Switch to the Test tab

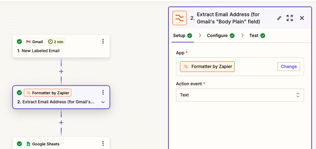pos(257,36)
